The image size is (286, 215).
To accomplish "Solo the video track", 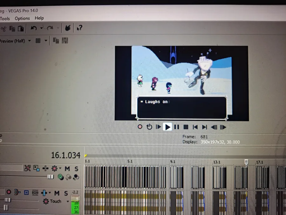I will [76, 168].
